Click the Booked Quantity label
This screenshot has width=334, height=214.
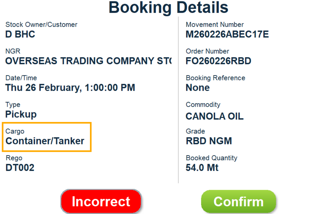click(x=211, y=158)
